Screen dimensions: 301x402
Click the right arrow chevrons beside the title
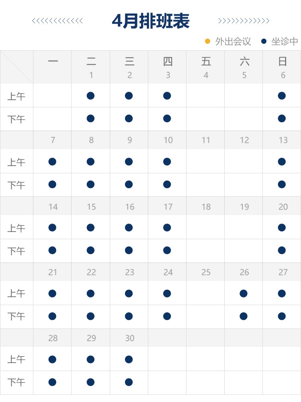click(244, 21)
